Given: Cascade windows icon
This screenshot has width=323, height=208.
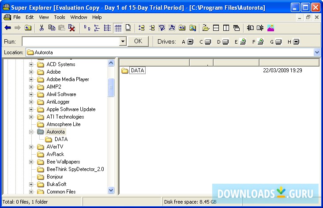Looking at the screenshot, I should tap(237, 28).
